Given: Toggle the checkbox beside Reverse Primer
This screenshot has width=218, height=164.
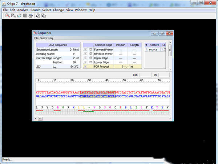Looking at the screenshot, I should (91, 54).
